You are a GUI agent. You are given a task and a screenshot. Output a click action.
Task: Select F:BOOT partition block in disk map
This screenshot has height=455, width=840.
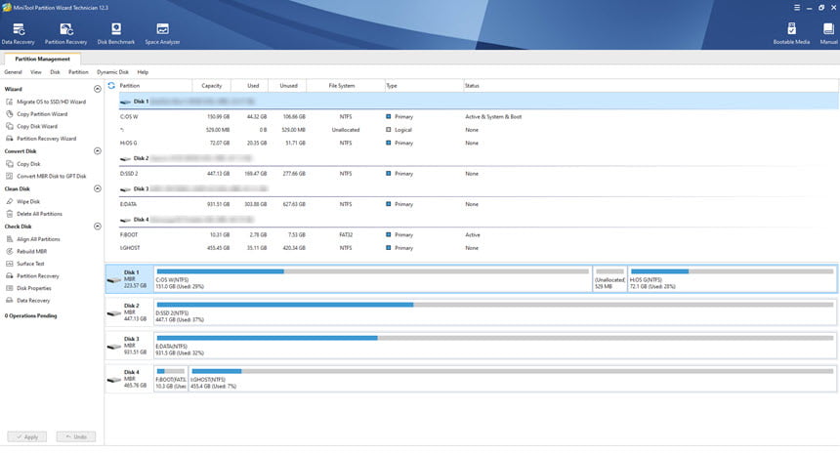pyautogui.click(x=171, y=379)
